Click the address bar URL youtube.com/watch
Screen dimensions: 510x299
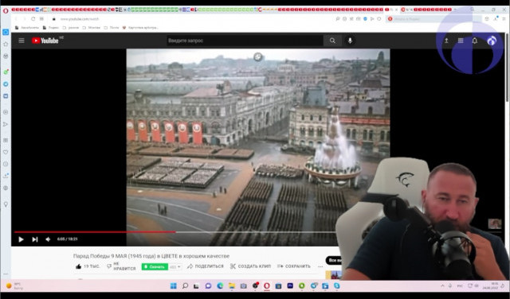(x=80, y=19)
